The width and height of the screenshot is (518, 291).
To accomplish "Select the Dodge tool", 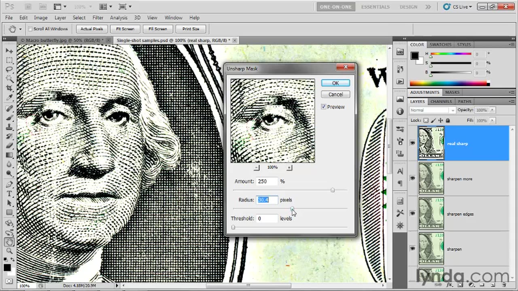I will (x=9, y=174).
